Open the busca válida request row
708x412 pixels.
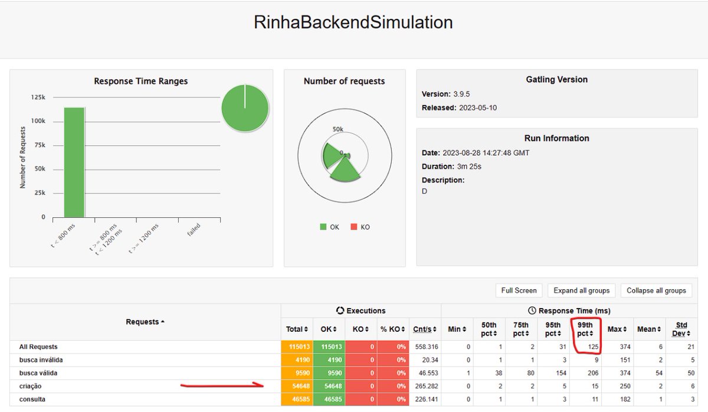[x=38, y=373]
